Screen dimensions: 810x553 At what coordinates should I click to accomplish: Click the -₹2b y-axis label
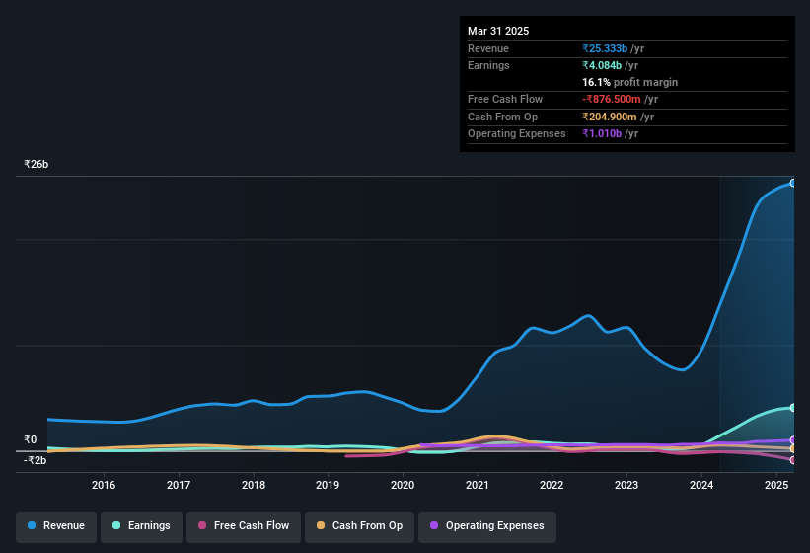point(36,460)
